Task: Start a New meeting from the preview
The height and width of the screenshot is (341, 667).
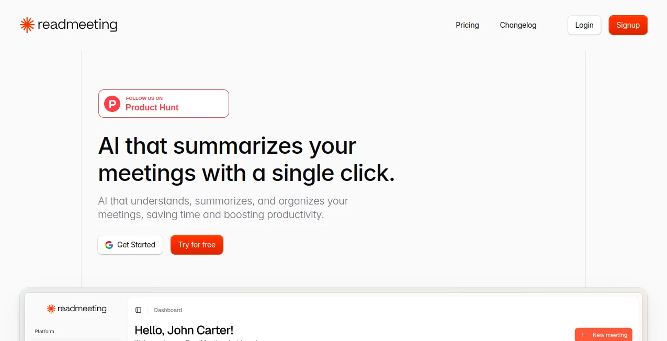Action: click(x=604, y=335)
